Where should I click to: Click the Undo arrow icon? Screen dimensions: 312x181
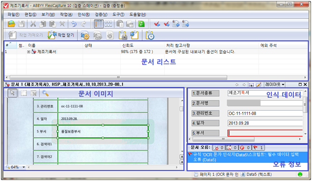(x=74, y=24)
